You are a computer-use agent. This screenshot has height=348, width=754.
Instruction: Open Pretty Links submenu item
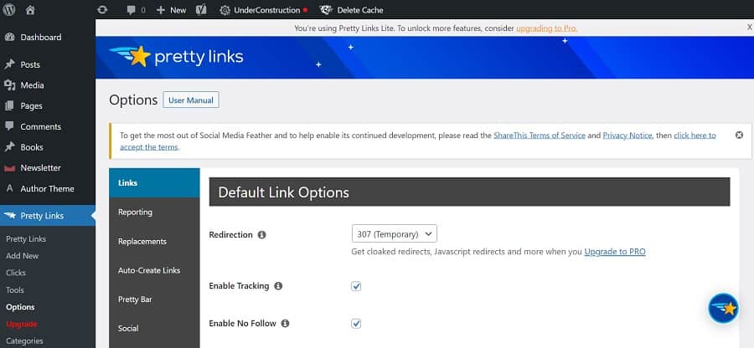click(26, 239)
